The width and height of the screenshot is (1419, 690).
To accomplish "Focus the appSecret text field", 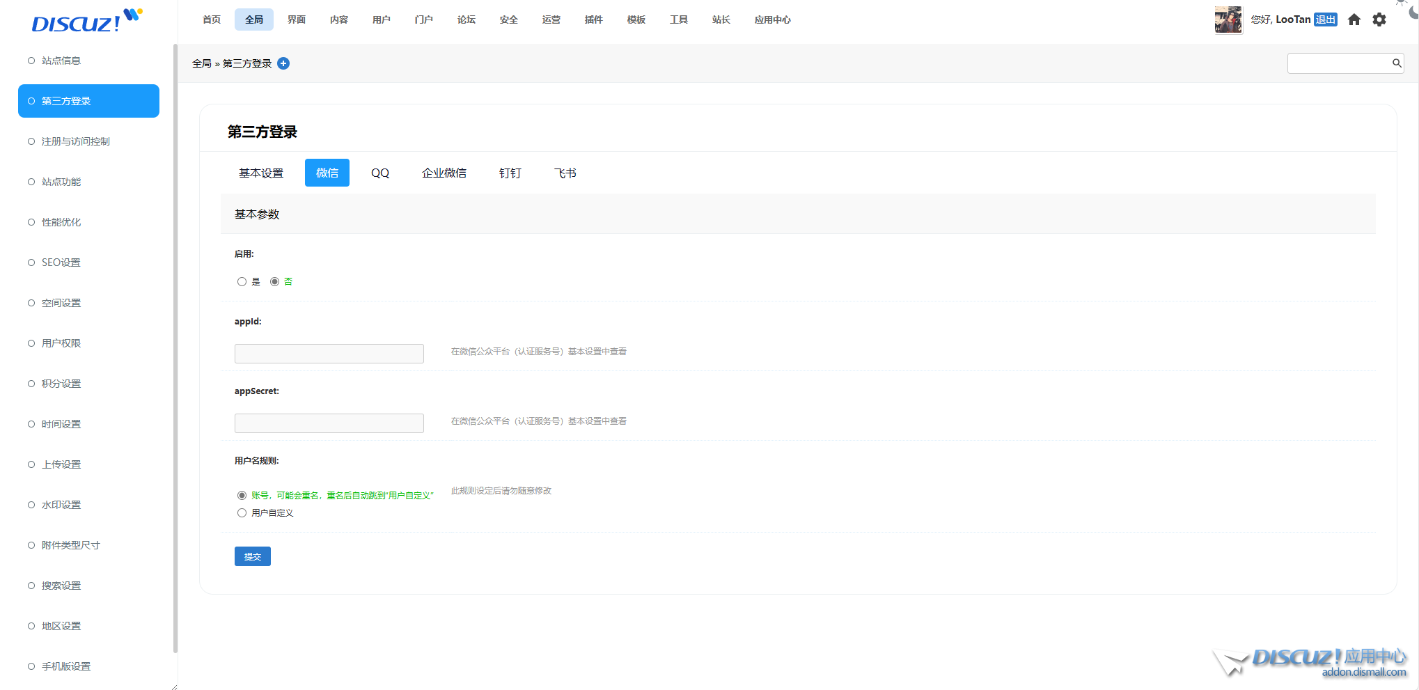I will click(x=329, y=423).
